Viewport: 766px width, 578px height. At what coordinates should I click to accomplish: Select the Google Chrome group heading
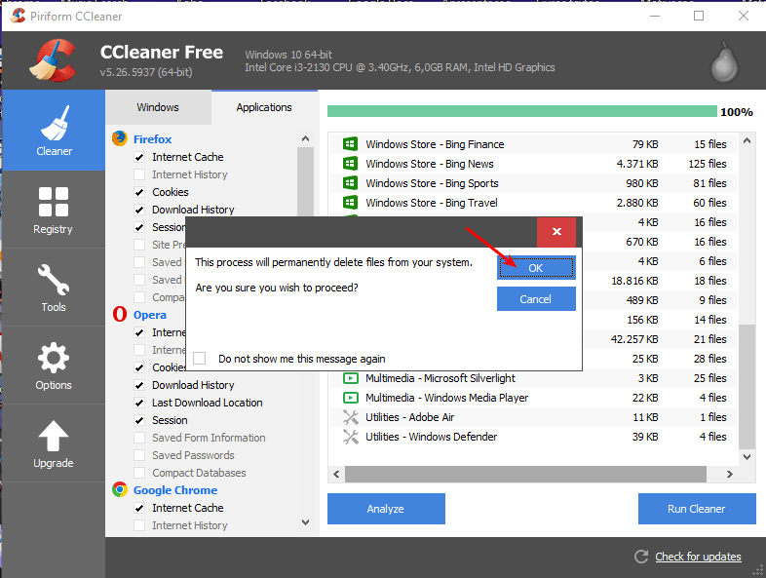[x=175, y=490]
